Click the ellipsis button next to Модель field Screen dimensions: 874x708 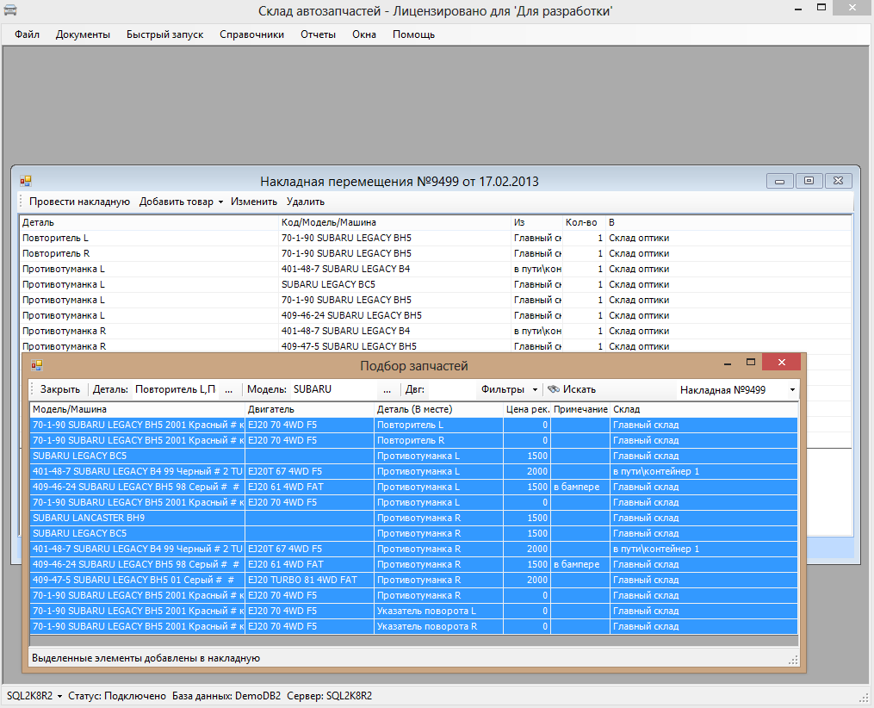click(x=387, y=389)
